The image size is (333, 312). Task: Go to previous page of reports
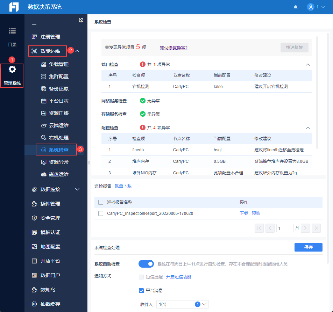270,228
